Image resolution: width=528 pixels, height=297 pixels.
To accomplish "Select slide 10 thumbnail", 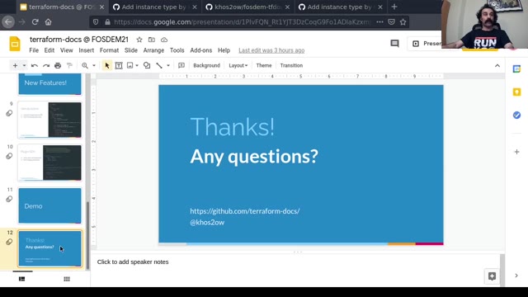I will click(49, 163).
